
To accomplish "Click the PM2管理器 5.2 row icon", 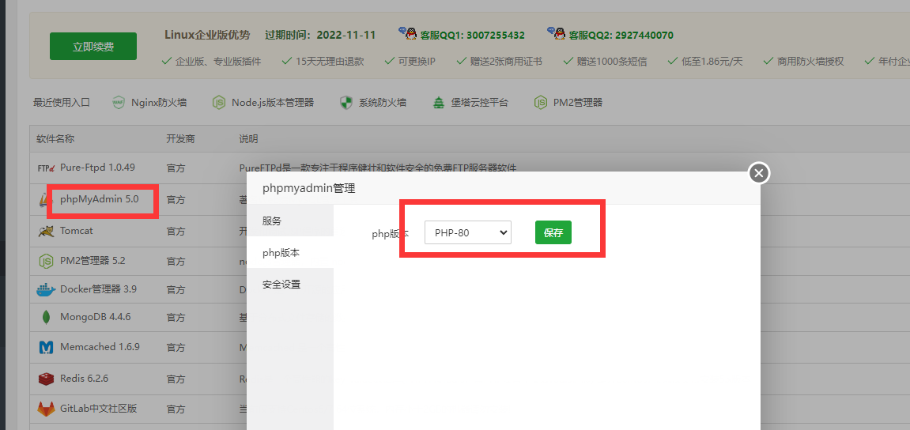I will click(x=46, y=261).
